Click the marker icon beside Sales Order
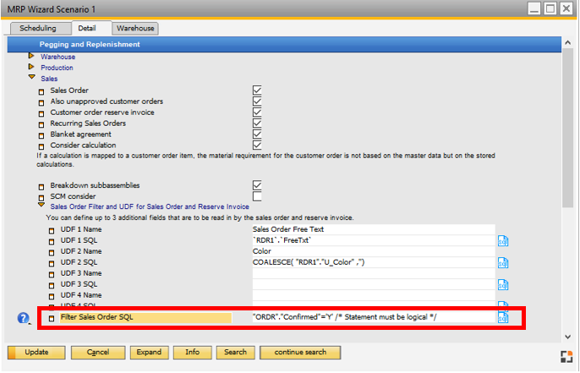This screenshot has width=580, height=373. [x=41, y=91]
